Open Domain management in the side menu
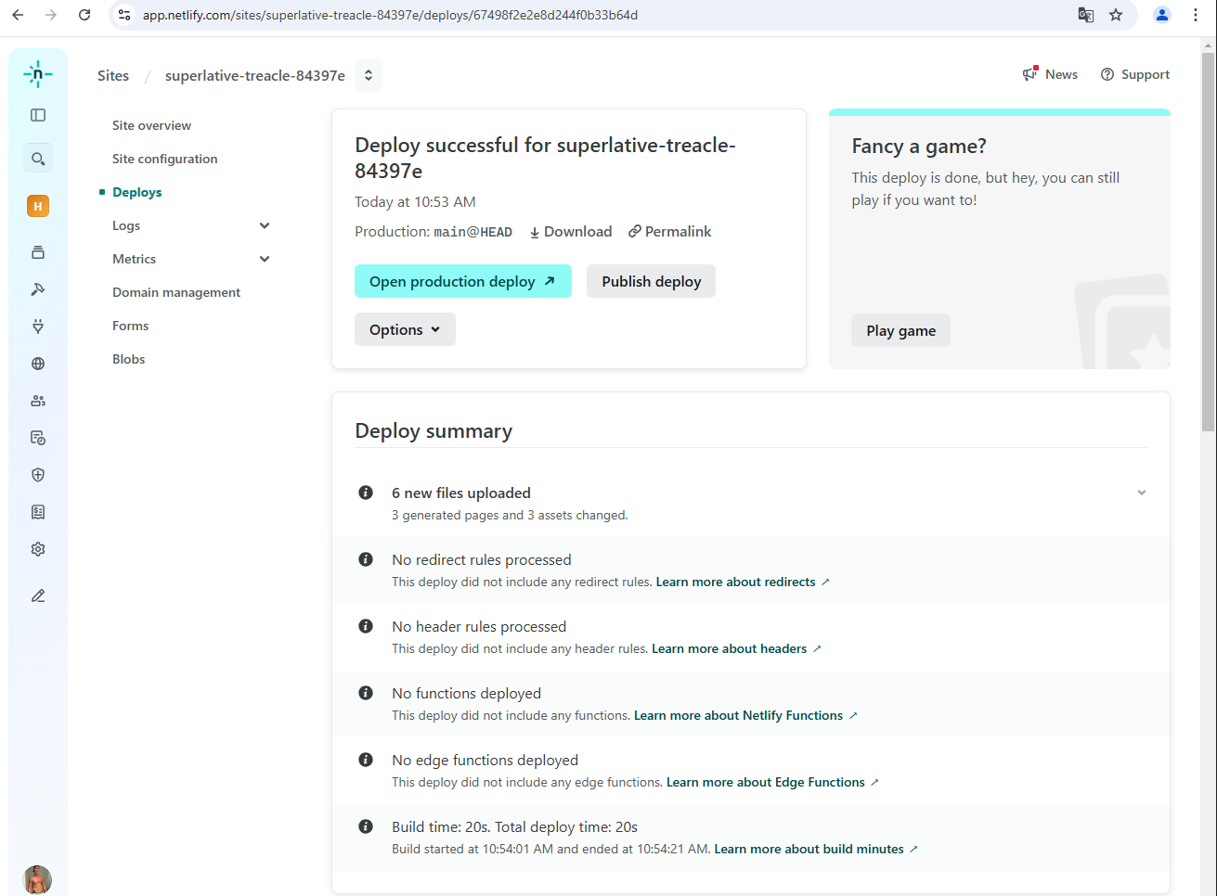 click(x=176, y=292)
